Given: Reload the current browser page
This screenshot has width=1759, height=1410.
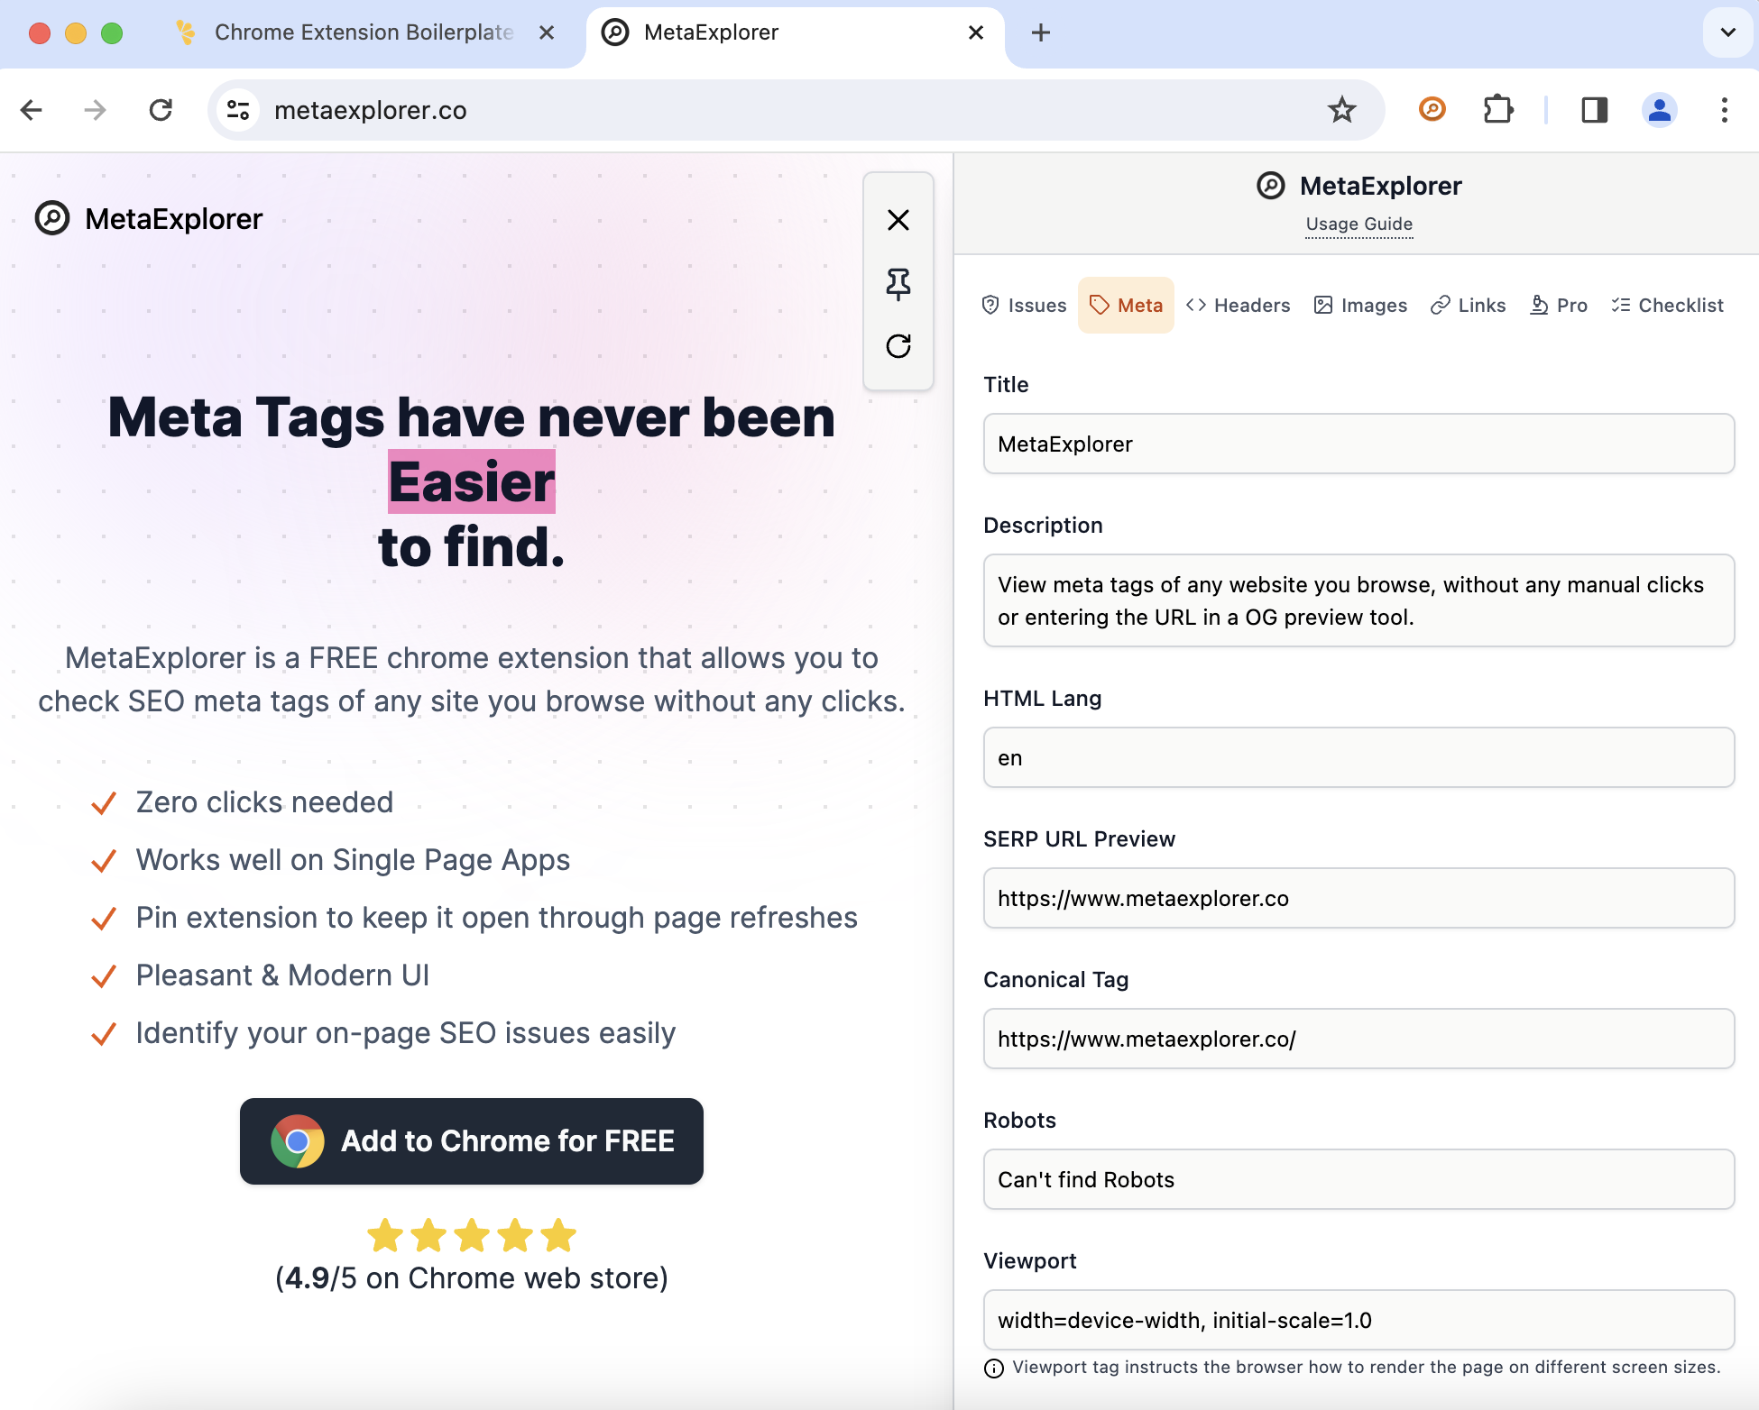Looking at the screenshot, I should [161, 110].
